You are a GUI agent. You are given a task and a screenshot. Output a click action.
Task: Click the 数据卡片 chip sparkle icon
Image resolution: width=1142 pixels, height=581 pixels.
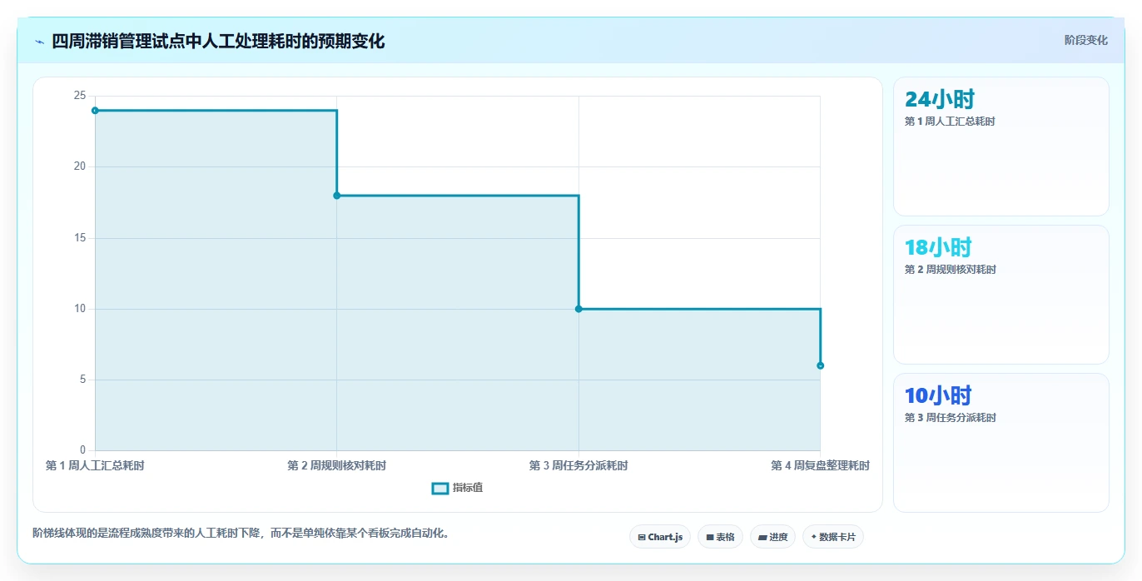click(814, 537)
